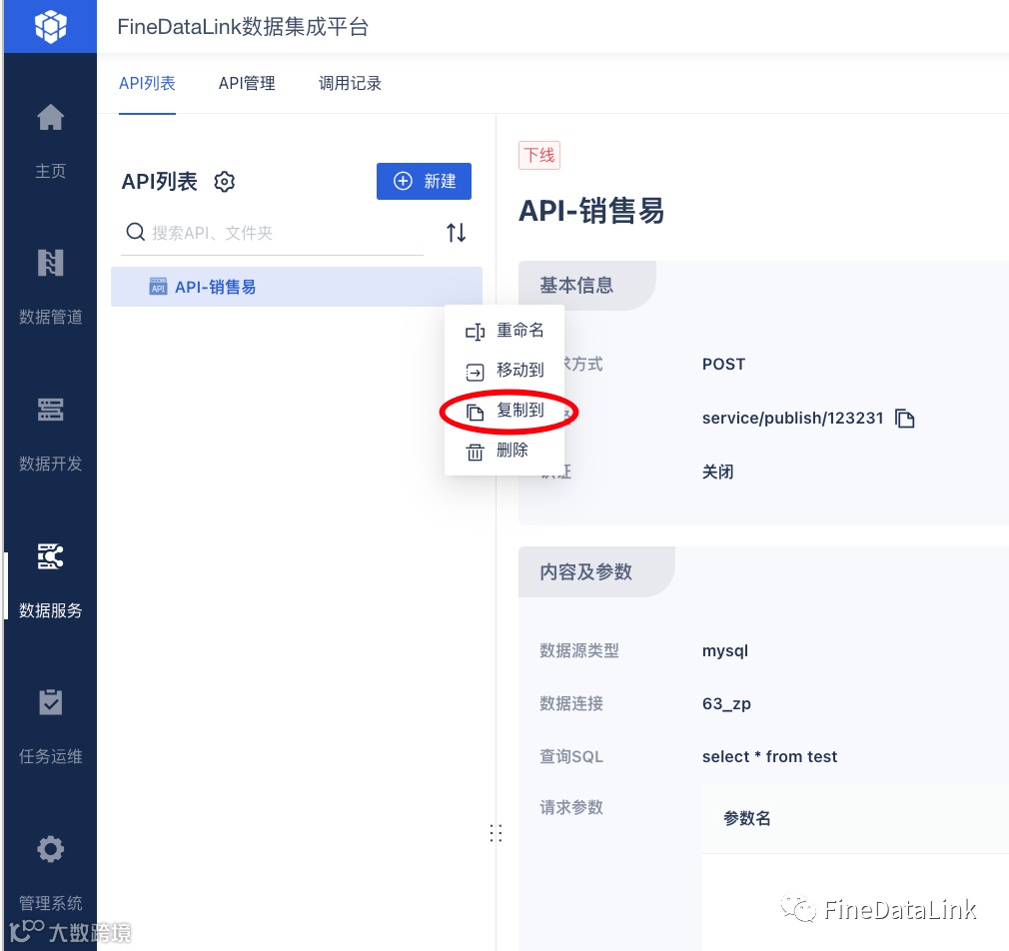Open the 任务运维 sidebar icon
The image size is (1009, 951).
click(x=50, y=702)
